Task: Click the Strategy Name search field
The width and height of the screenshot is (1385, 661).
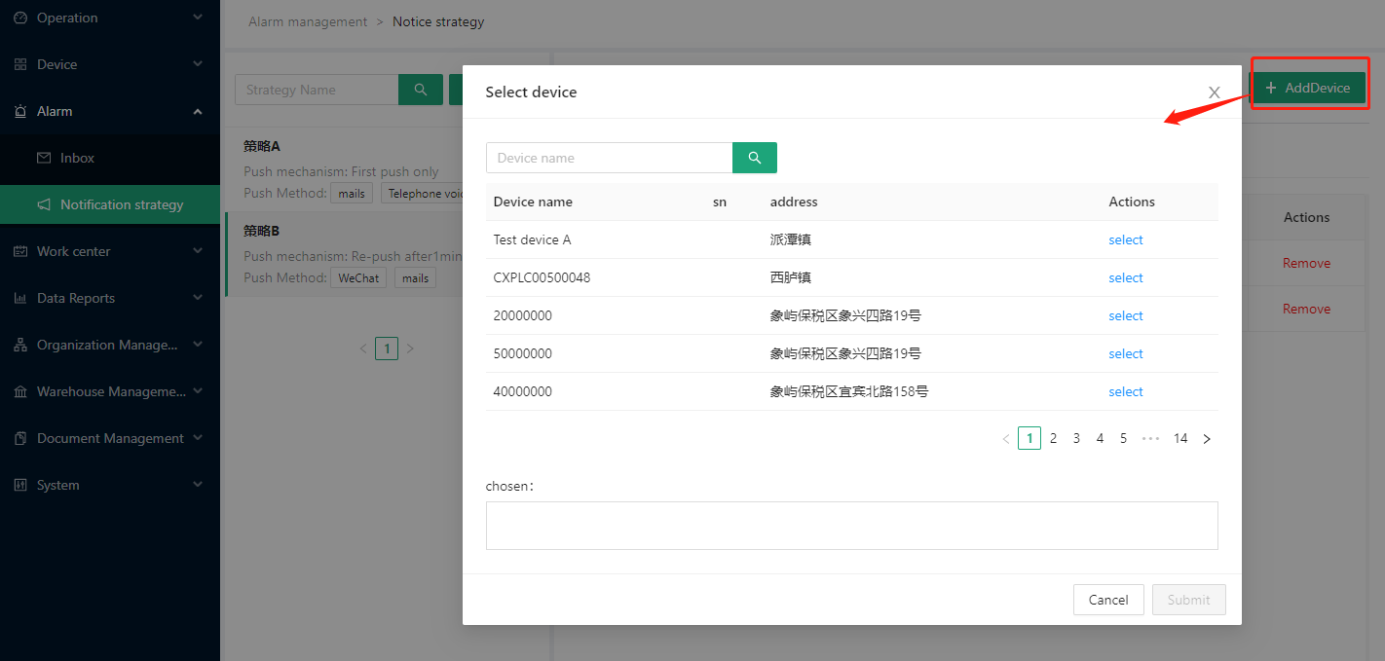Action: click(317, 90)
